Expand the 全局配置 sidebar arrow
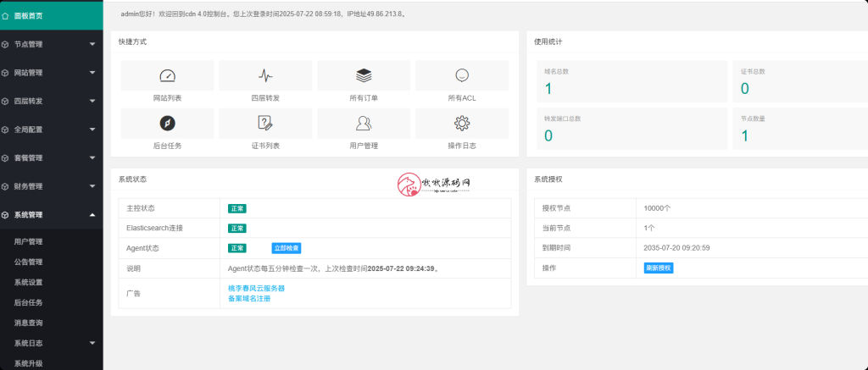This screenshot has width=868, height=370. (92, 130)
